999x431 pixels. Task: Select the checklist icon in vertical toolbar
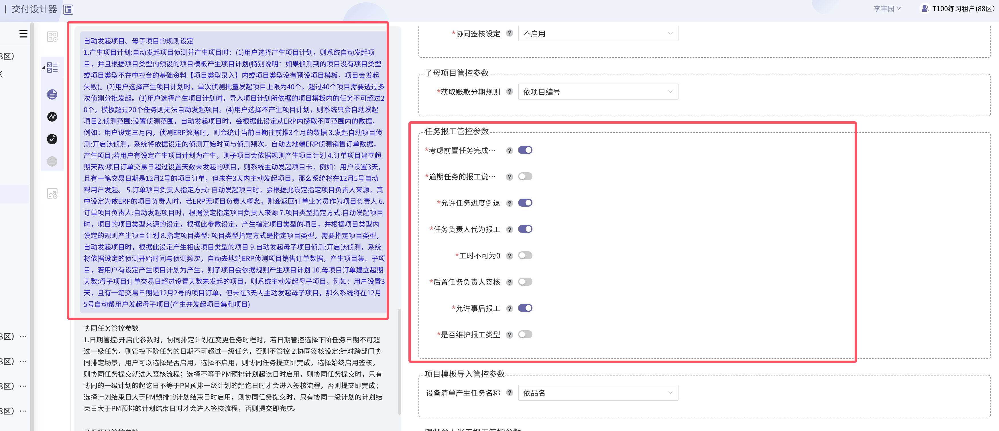[52, 68]
